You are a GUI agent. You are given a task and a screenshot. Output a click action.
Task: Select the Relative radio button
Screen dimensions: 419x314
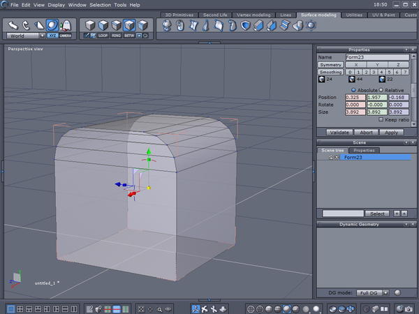[x=381, y=90]
